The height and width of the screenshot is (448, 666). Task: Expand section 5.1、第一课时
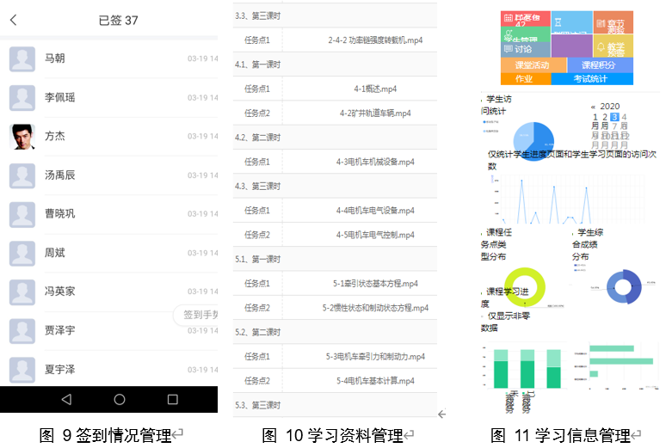[258, 259]
